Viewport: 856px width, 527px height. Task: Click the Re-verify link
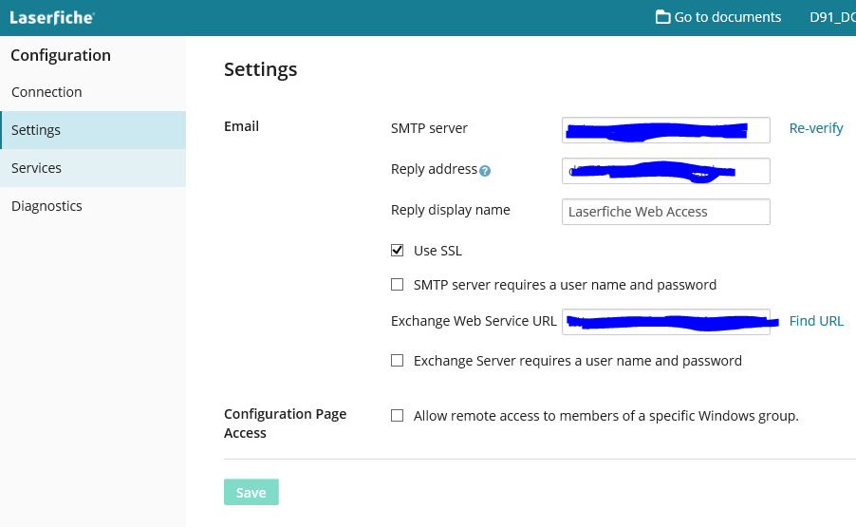(x=816, y=128)
